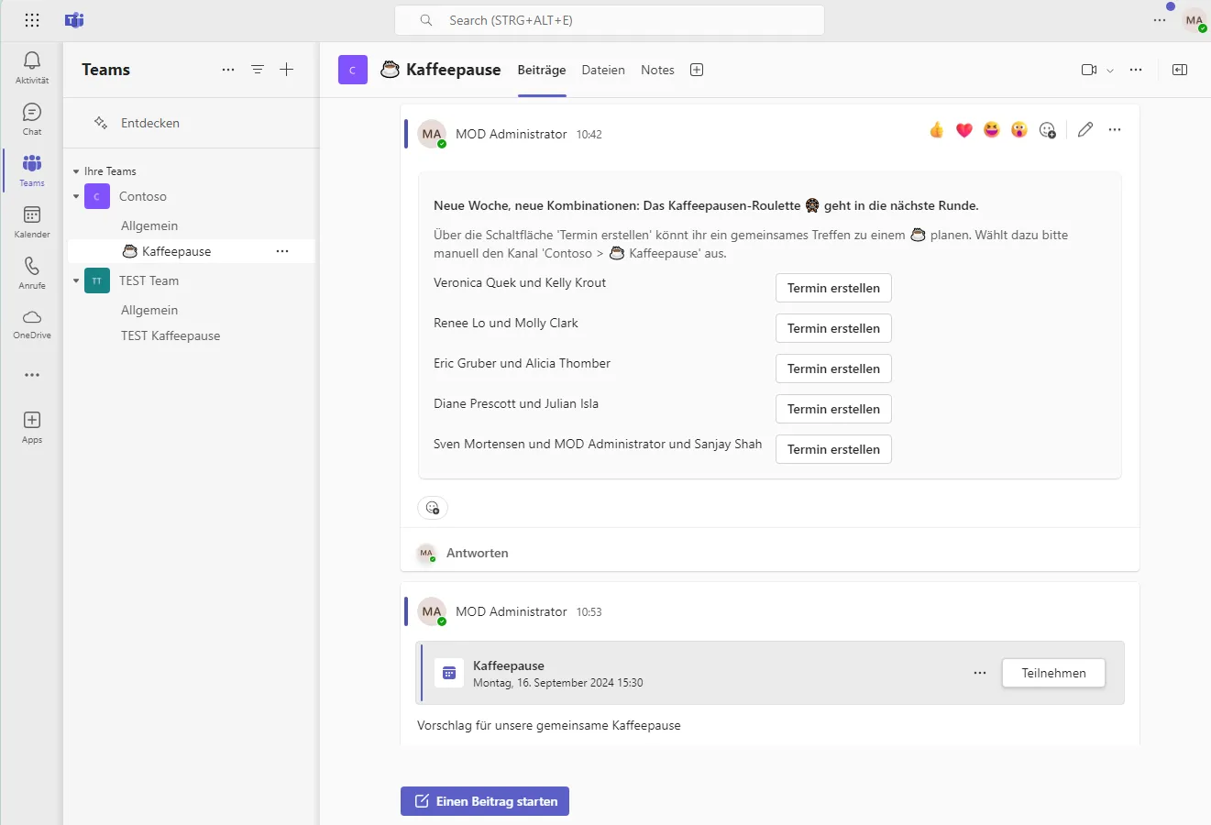The width and height of the screenshot is (1211, 825).
Task: React with laughing emoji
Action: pos(992,130)
